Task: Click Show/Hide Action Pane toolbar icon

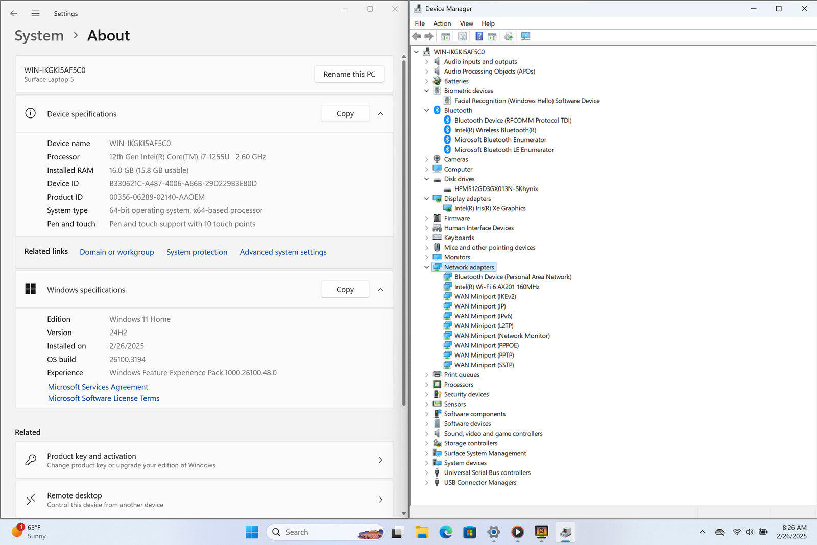Action: coord(492,36)
